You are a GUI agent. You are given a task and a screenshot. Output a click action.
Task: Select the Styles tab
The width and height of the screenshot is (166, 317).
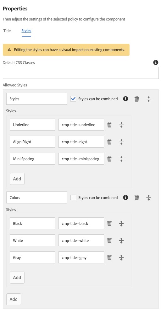click(26, 31)
